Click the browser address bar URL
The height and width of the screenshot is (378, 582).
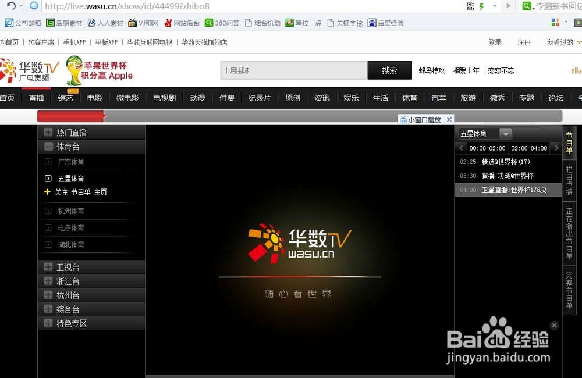127,6
